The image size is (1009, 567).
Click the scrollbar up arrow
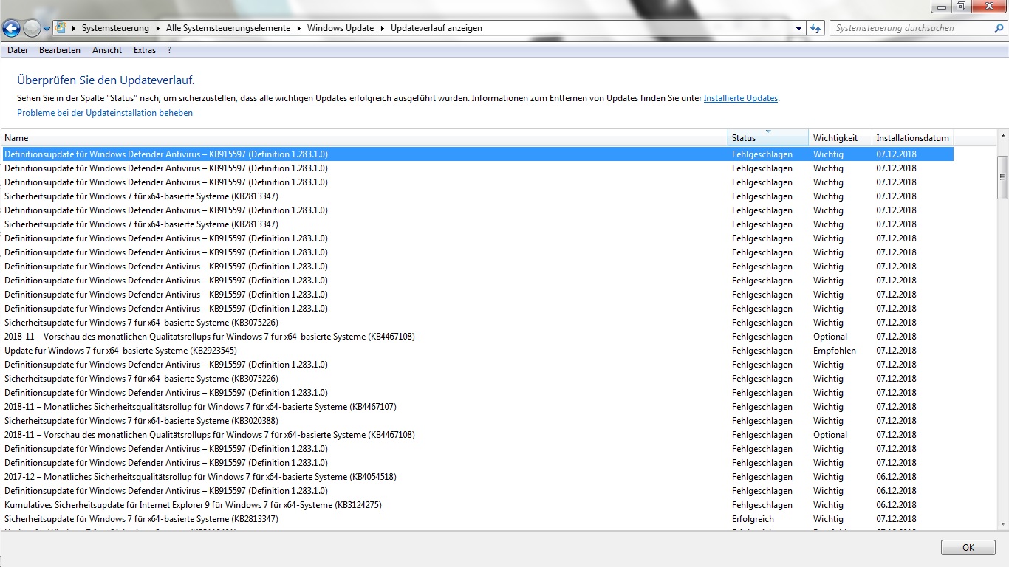click(1002, 137)
